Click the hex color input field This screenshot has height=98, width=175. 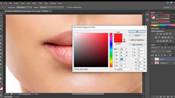124,69
